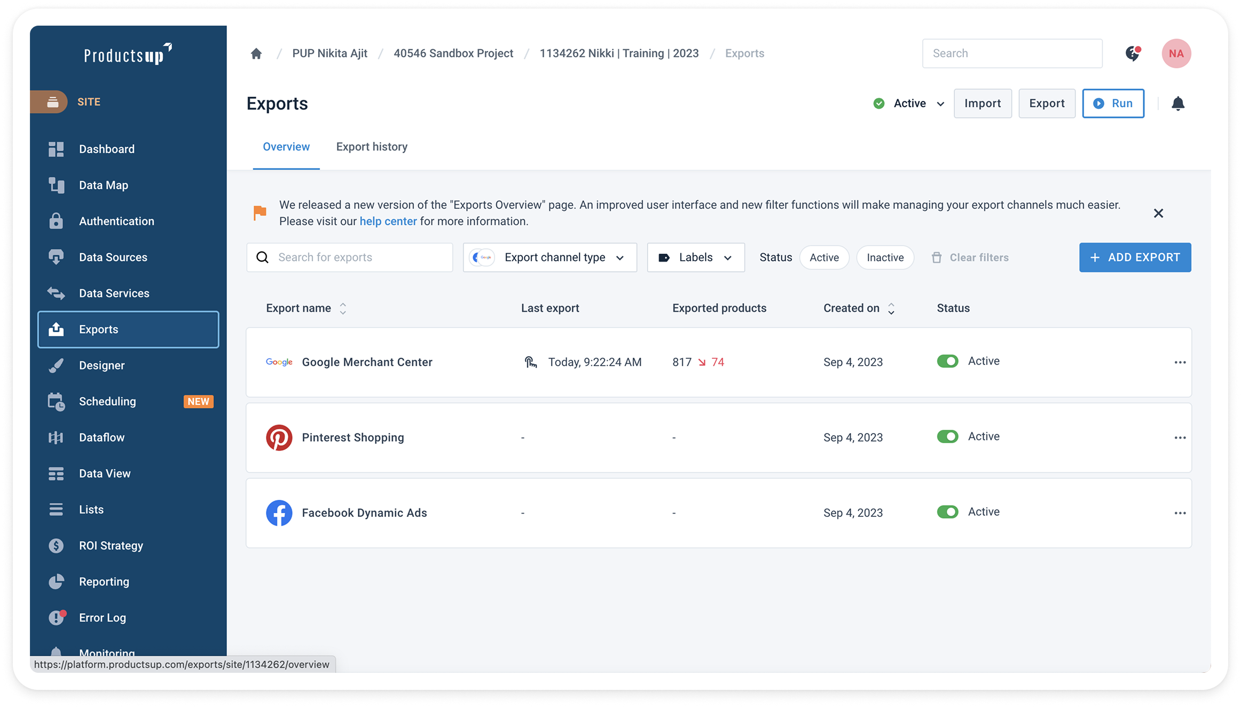Open Pinterest Shopping more options menu
The image size is (1241, 707).
1180,437
